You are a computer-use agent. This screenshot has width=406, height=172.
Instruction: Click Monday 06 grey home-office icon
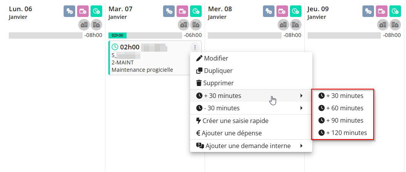point(84,25)
